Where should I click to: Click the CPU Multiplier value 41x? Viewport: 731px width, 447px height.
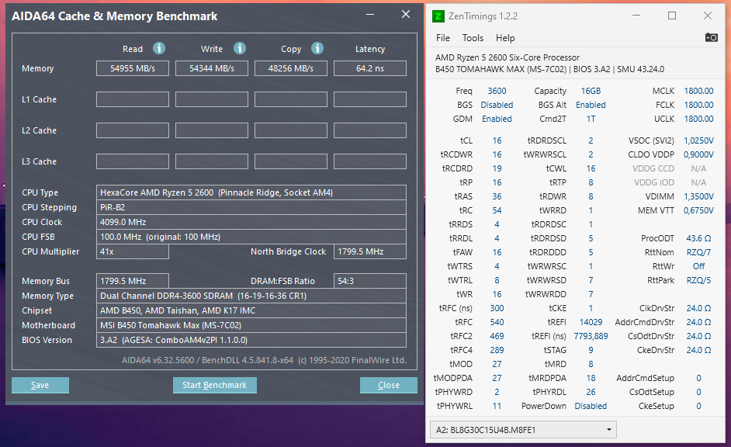[133, 251]
